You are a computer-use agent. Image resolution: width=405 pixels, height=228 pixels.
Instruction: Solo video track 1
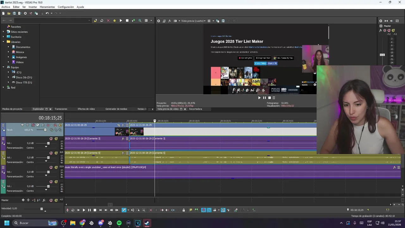click(x=60, y=125)
